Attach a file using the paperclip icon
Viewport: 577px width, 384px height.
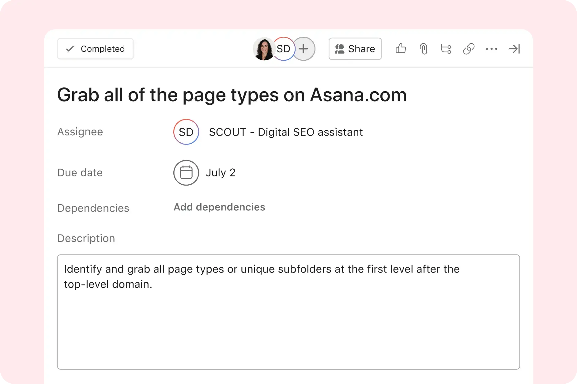tap(424, 49)
